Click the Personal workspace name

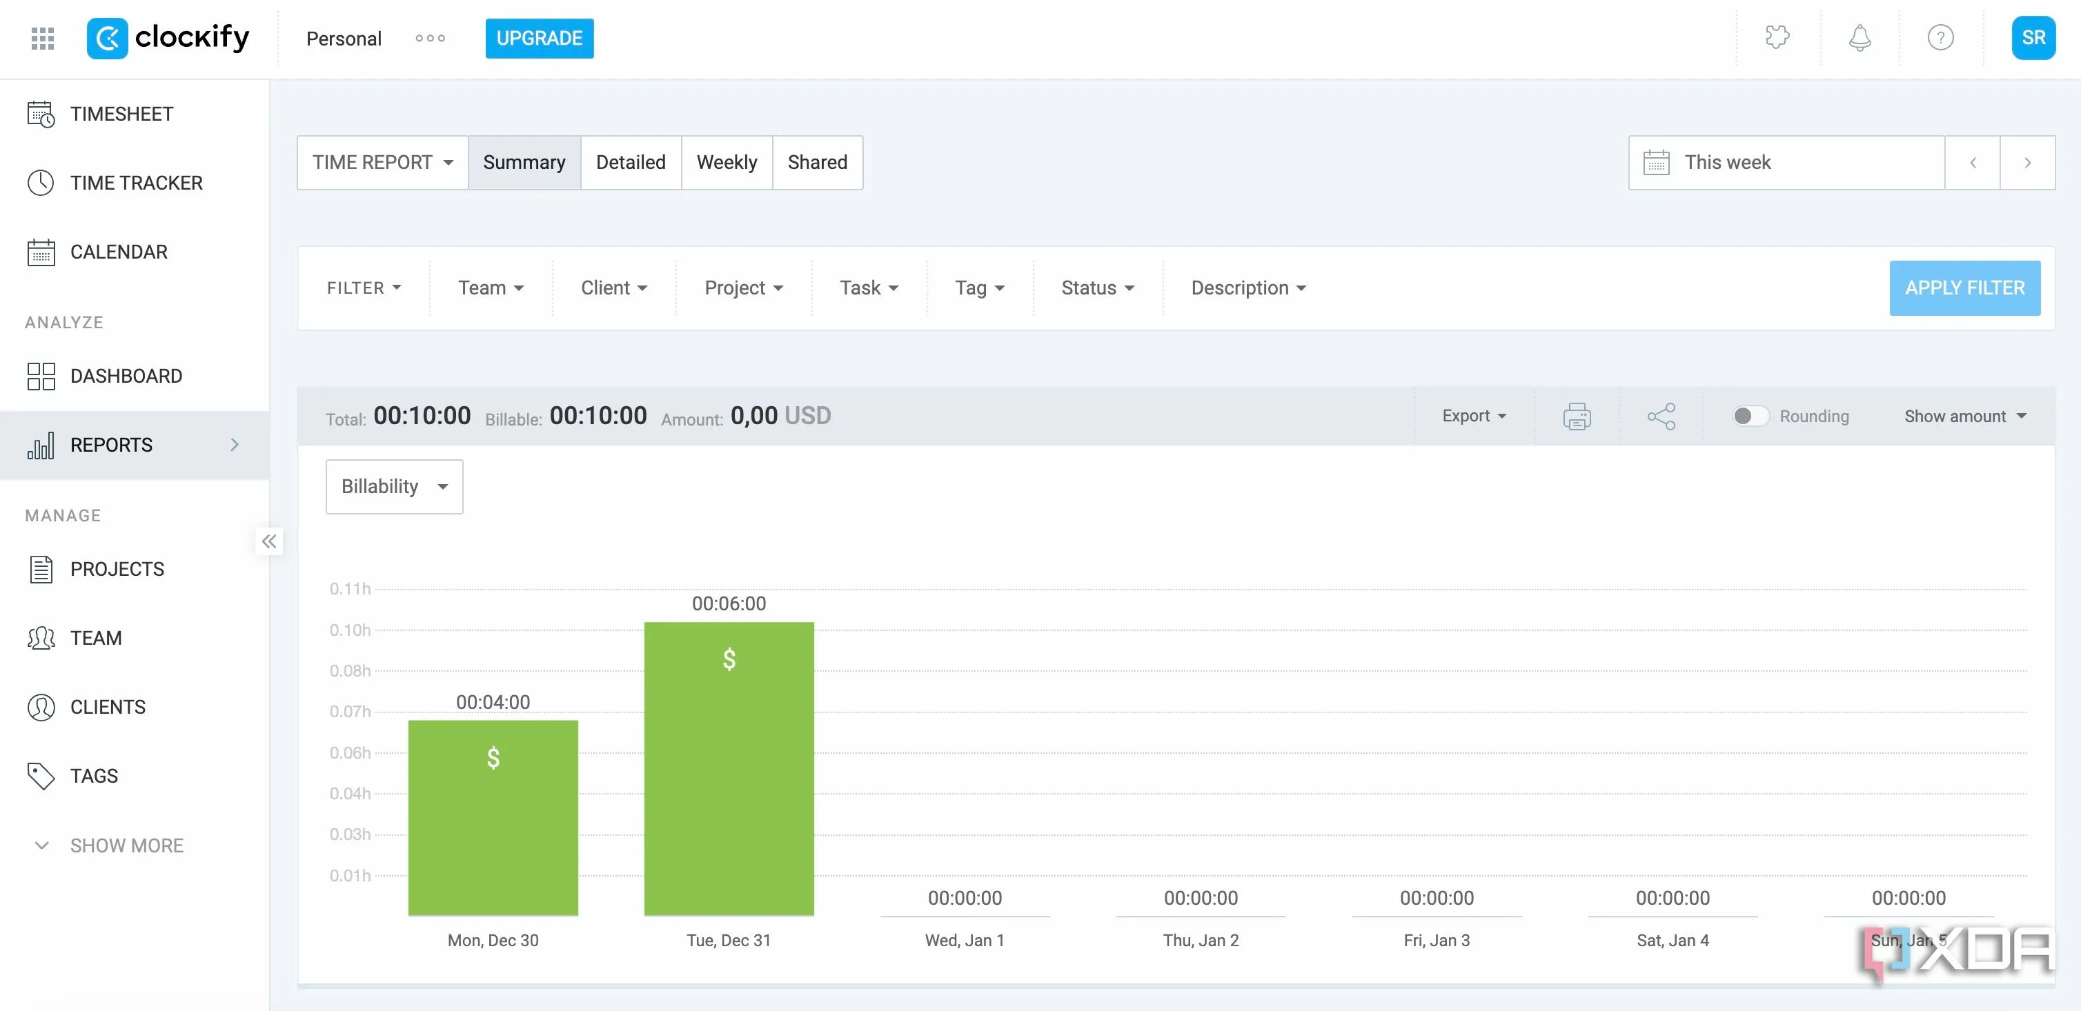(344, 38)
